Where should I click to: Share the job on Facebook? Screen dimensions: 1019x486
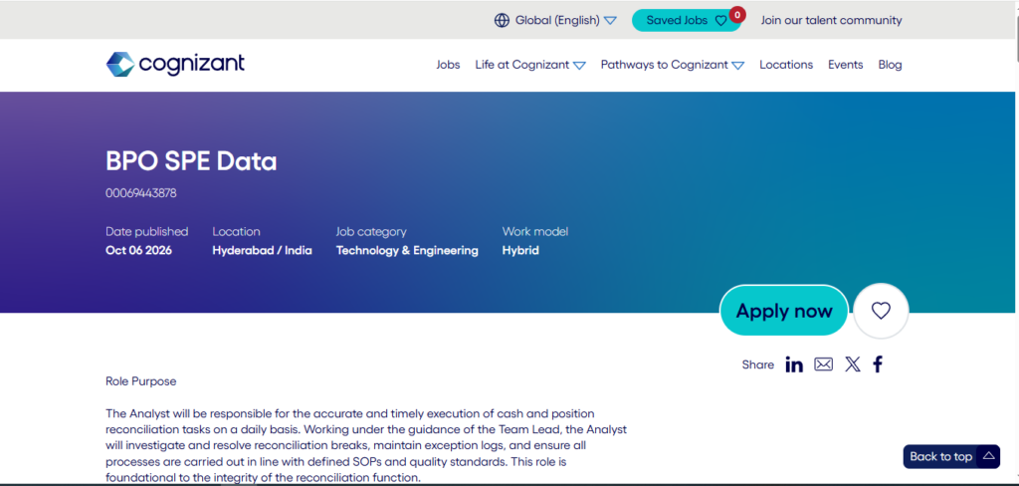click(878, 364)
